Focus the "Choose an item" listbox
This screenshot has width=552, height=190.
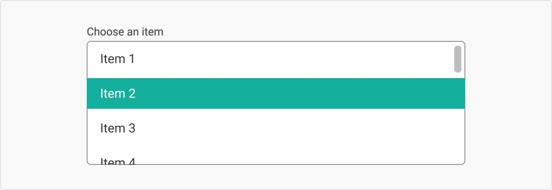pos(275,103)
